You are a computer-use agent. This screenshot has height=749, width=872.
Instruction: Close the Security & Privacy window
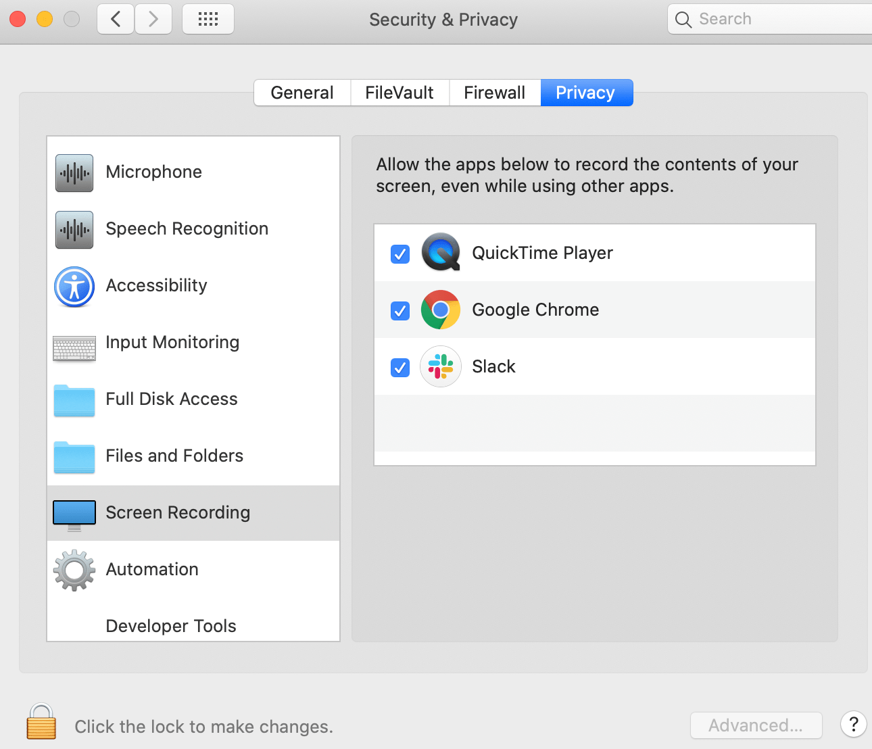coord(18,19)
